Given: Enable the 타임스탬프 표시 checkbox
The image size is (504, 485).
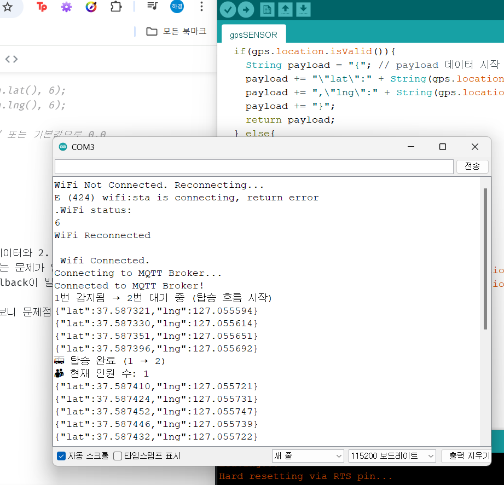Looking at the screenshot, I should click(118, 456).
